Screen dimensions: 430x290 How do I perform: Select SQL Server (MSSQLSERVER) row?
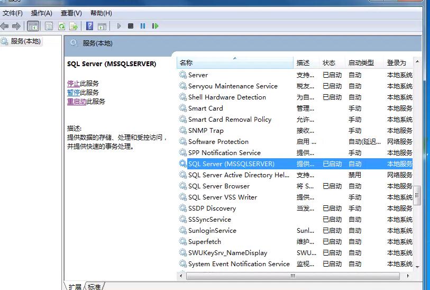coord(295,164)
